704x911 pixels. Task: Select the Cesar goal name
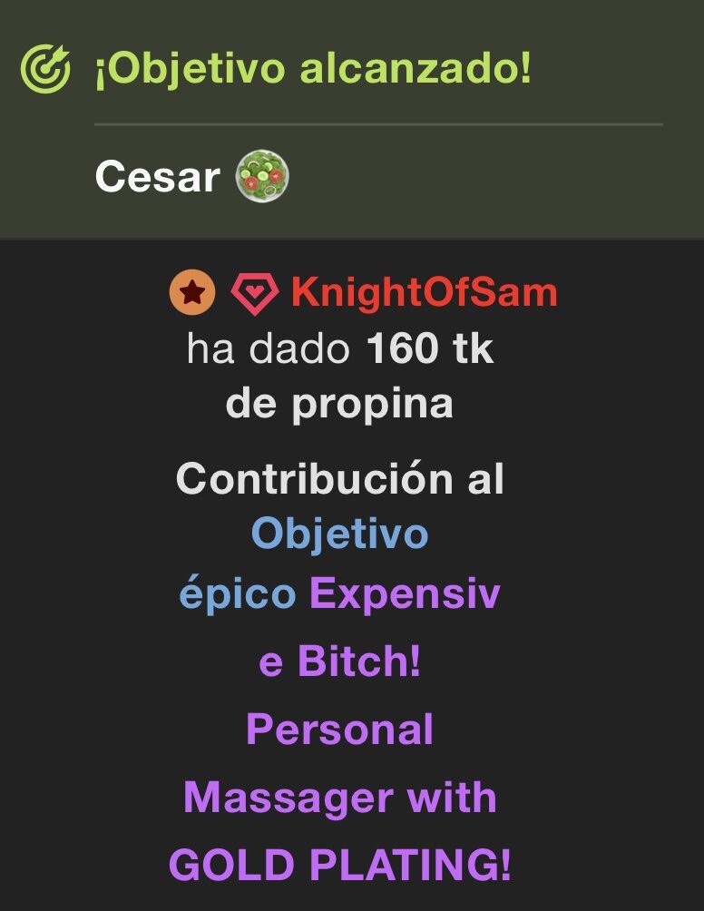(x=158, y=177)
